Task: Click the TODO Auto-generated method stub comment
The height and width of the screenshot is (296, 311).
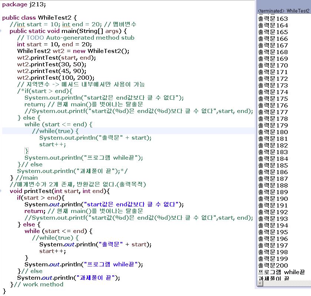Action: (76, 38)
